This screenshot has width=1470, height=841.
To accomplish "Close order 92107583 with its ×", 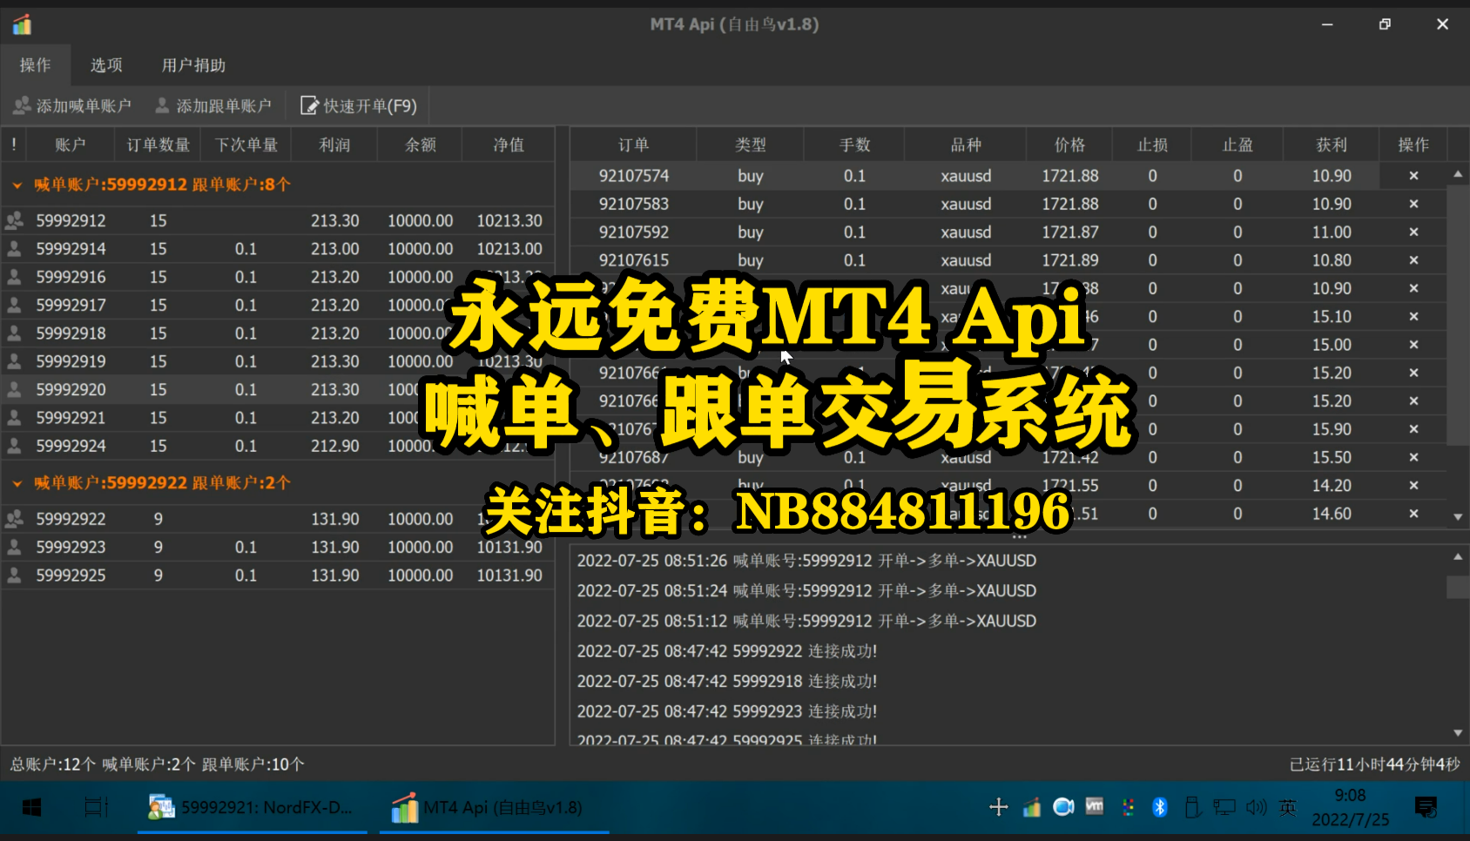I will tap(1413, 204).
